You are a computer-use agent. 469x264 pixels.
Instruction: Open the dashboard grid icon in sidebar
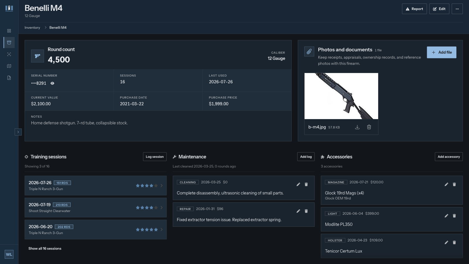click(x=9, y=31)
